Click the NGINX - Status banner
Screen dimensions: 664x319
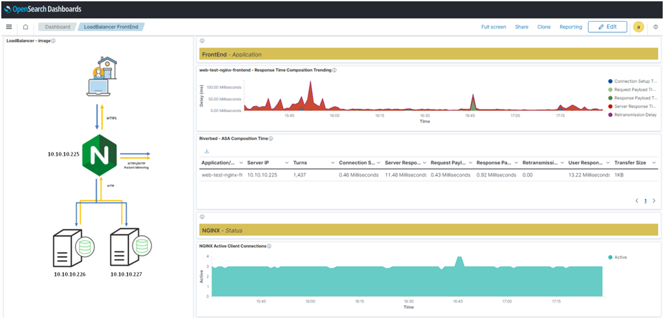[x=429, y=231]
